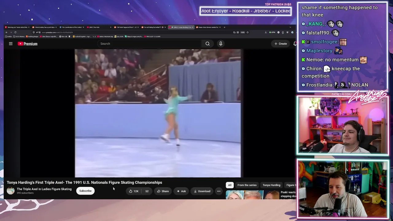Click the dislike button beside 52
The image size is (393, 221).
point(147,191)
